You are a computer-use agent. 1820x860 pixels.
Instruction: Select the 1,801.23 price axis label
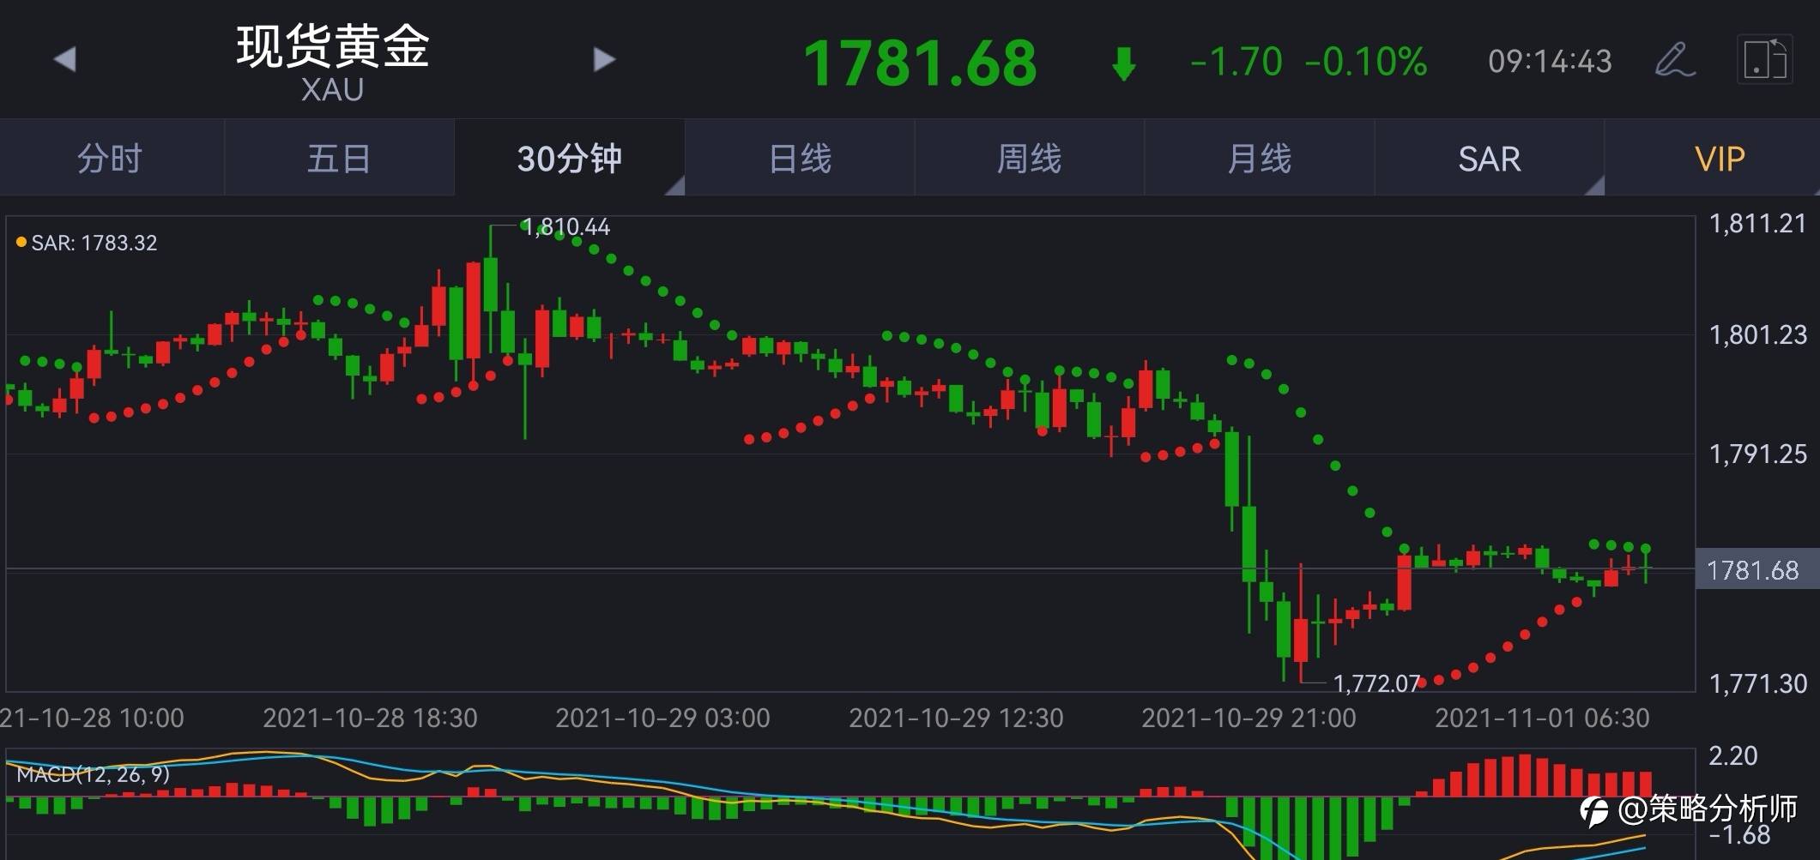1757,334
